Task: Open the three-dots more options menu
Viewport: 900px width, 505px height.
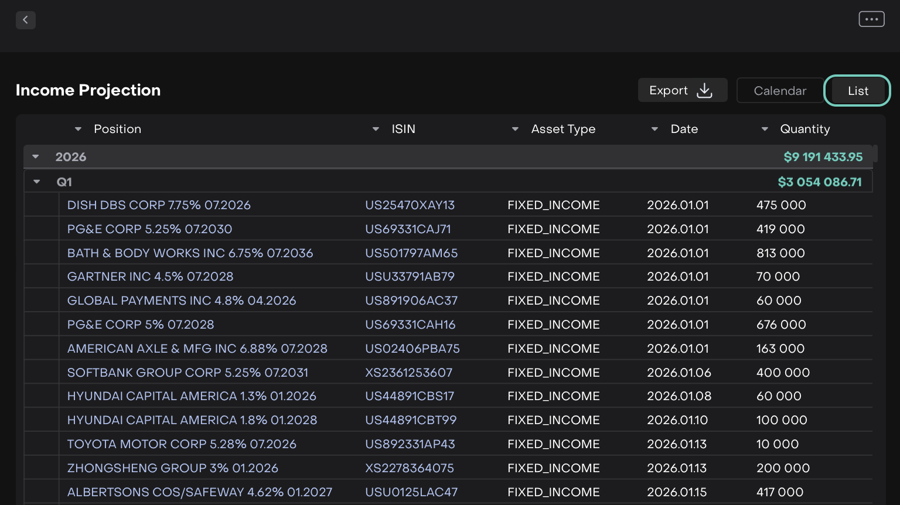Action: tap(871, 19)
